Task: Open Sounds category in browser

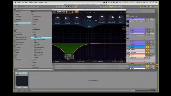Action: coord(17,13)
